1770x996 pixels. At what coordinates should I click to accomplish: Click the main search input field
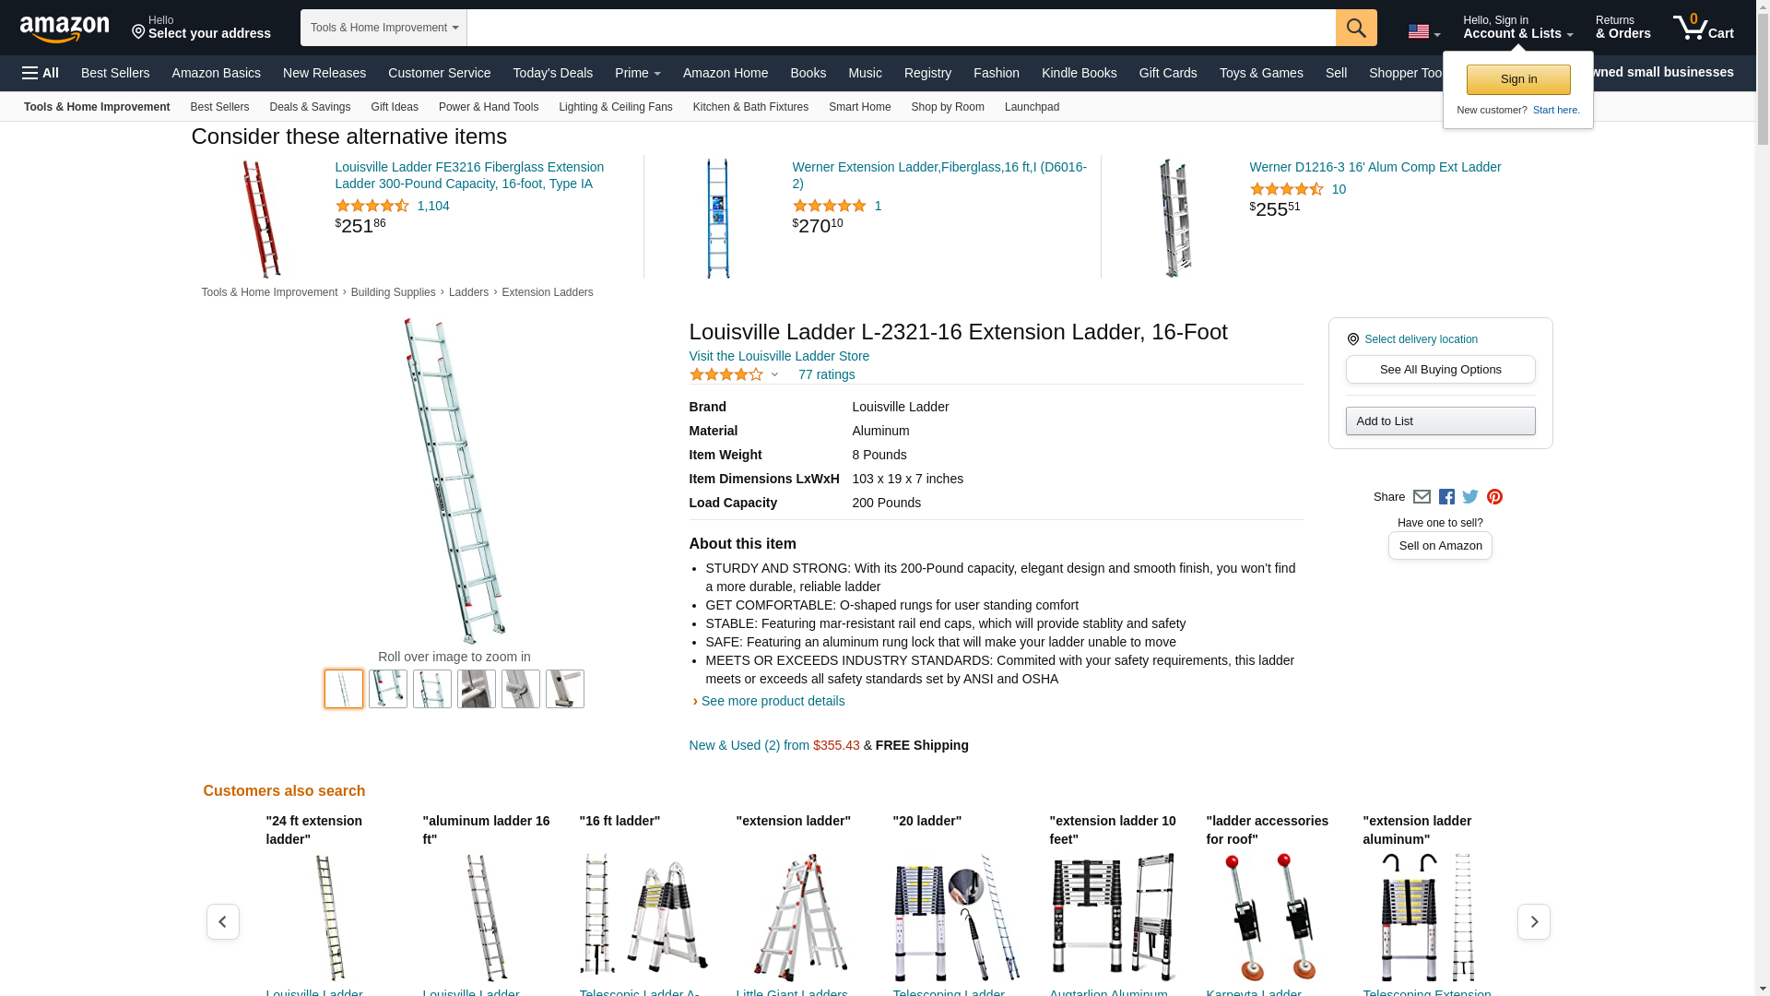pos(901,28)
